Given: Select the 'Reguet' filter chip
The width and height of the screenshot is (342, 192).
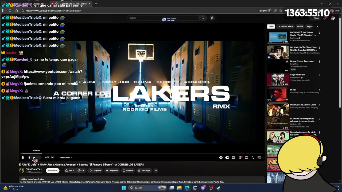Looking at the screenshot, I should [x=310, y=26].
